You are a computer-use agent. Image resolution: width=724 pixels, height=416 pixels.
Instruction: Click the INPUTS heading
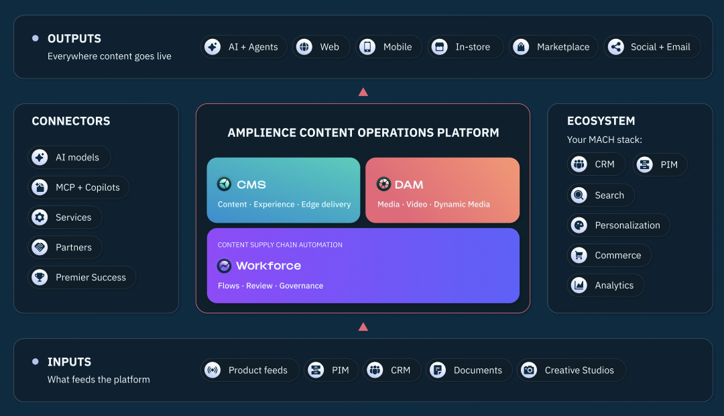coord(69,362)
